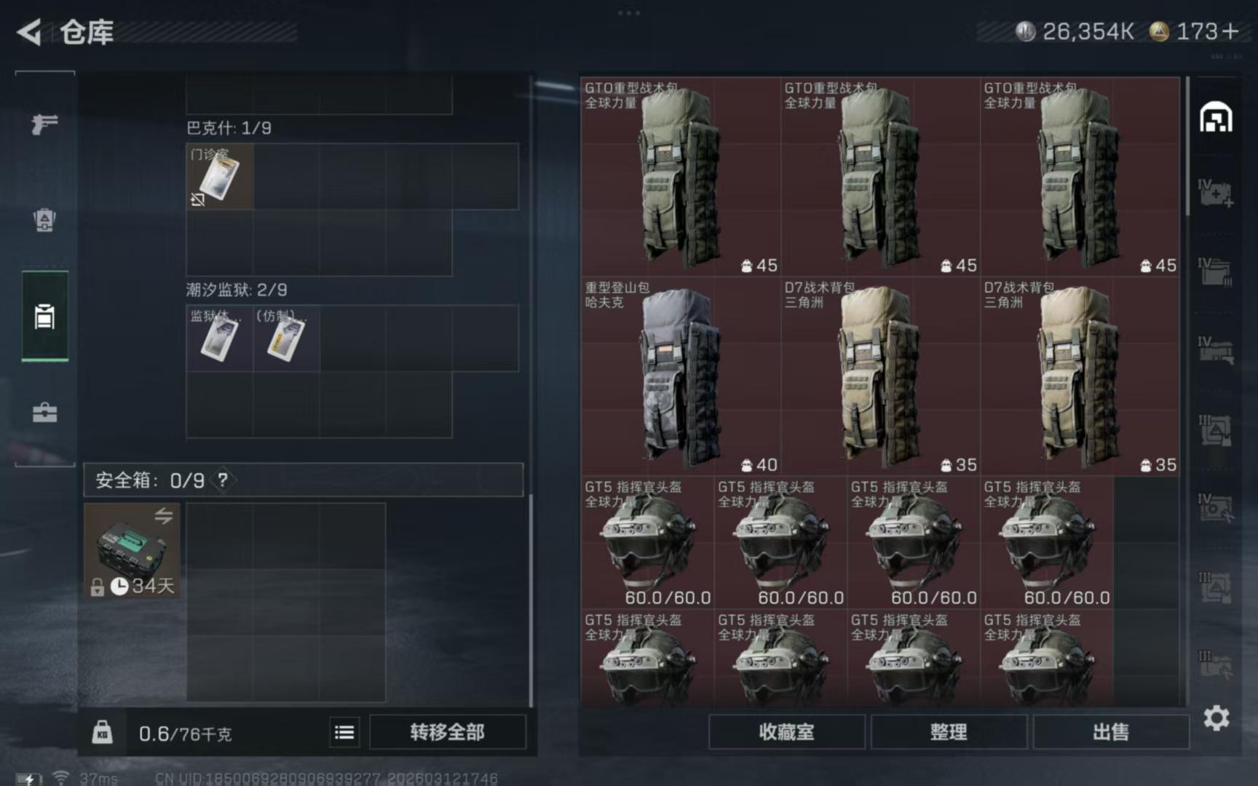Click the swap arrows on safe box

click(x=164, y=516)
